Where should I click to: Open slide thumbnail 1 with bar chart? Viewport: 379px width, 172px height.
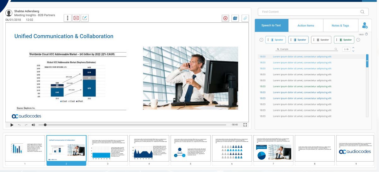tap(25, 148)
